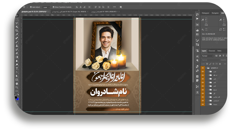Select the Zoom tool

tap(17, 87)
